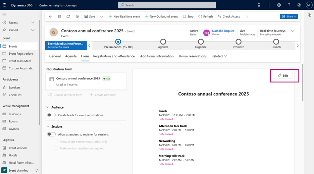Open the Dynamics 365 app launcher grid
The width and height of the screenshot is (314, 174).
click(4, 5)
